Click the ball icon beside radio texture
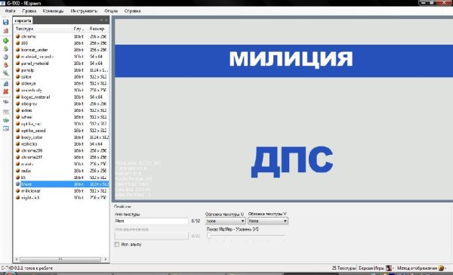This screenshot has width=453, height=275. pyautogui.click(x=17, y=171)
